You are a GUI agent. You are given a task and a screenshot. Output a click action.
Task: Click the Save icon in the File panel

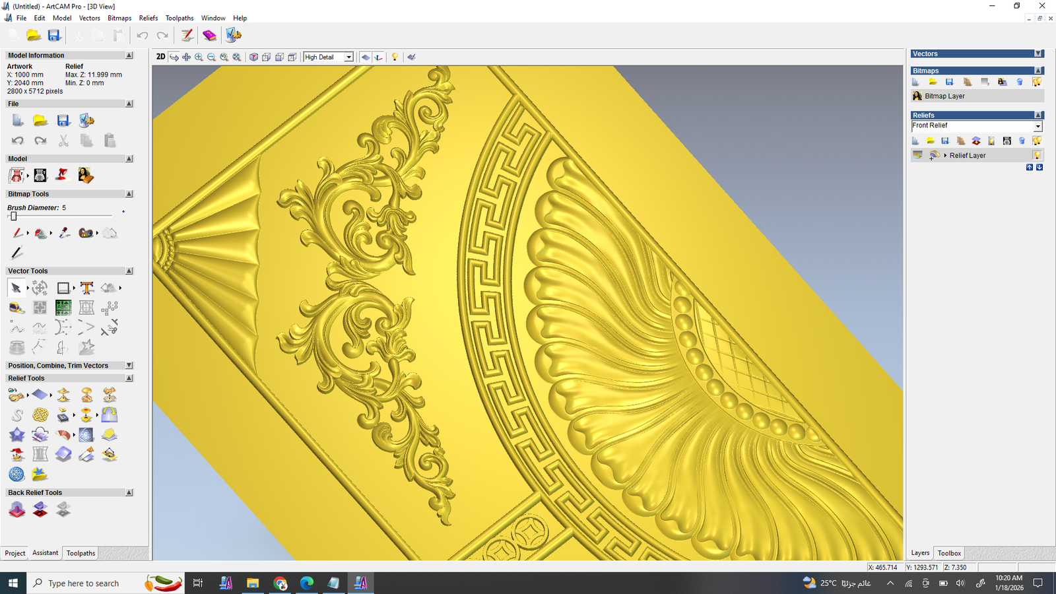63,120
